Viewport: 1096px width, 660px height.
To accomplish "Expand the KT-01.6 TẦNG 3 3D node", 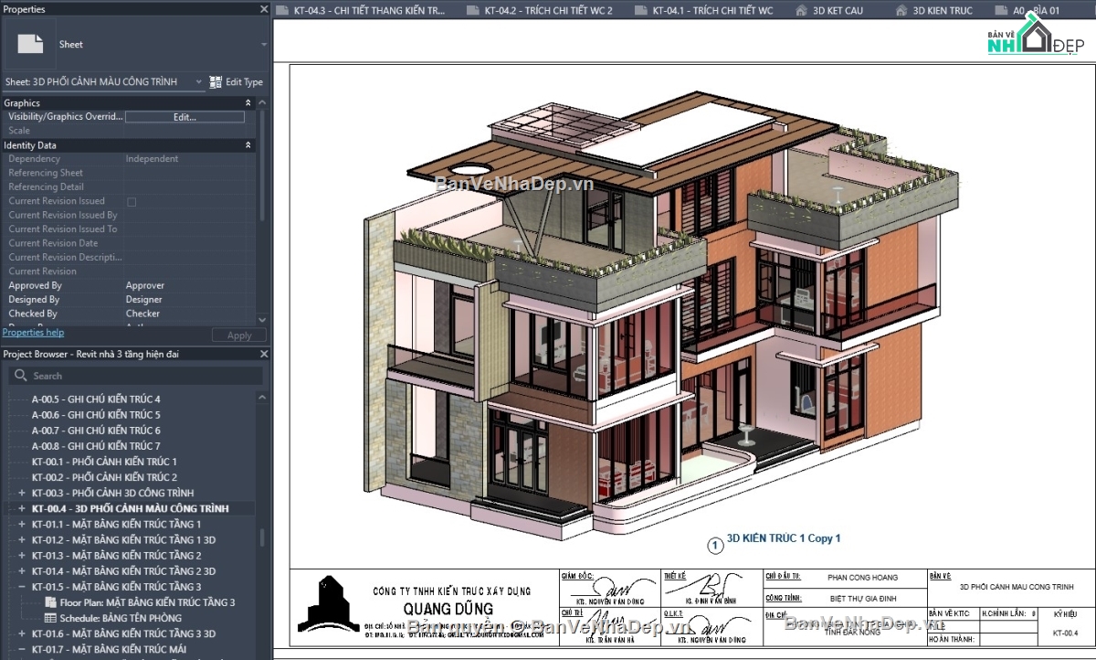I will (21, 633).
